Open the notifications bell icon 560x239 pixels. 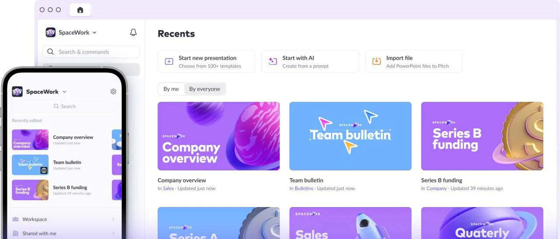pyautogui.click(x=133, y=32)
